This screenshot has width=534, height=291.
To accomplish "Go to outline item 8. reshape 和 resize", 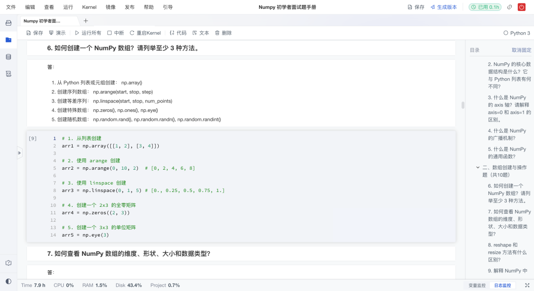I will click(x=507, y=252).
